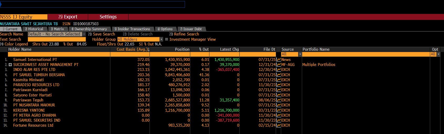Select KERISNA YANTONI holder
This screenshot has width=444, height=134.
(29, 110)
